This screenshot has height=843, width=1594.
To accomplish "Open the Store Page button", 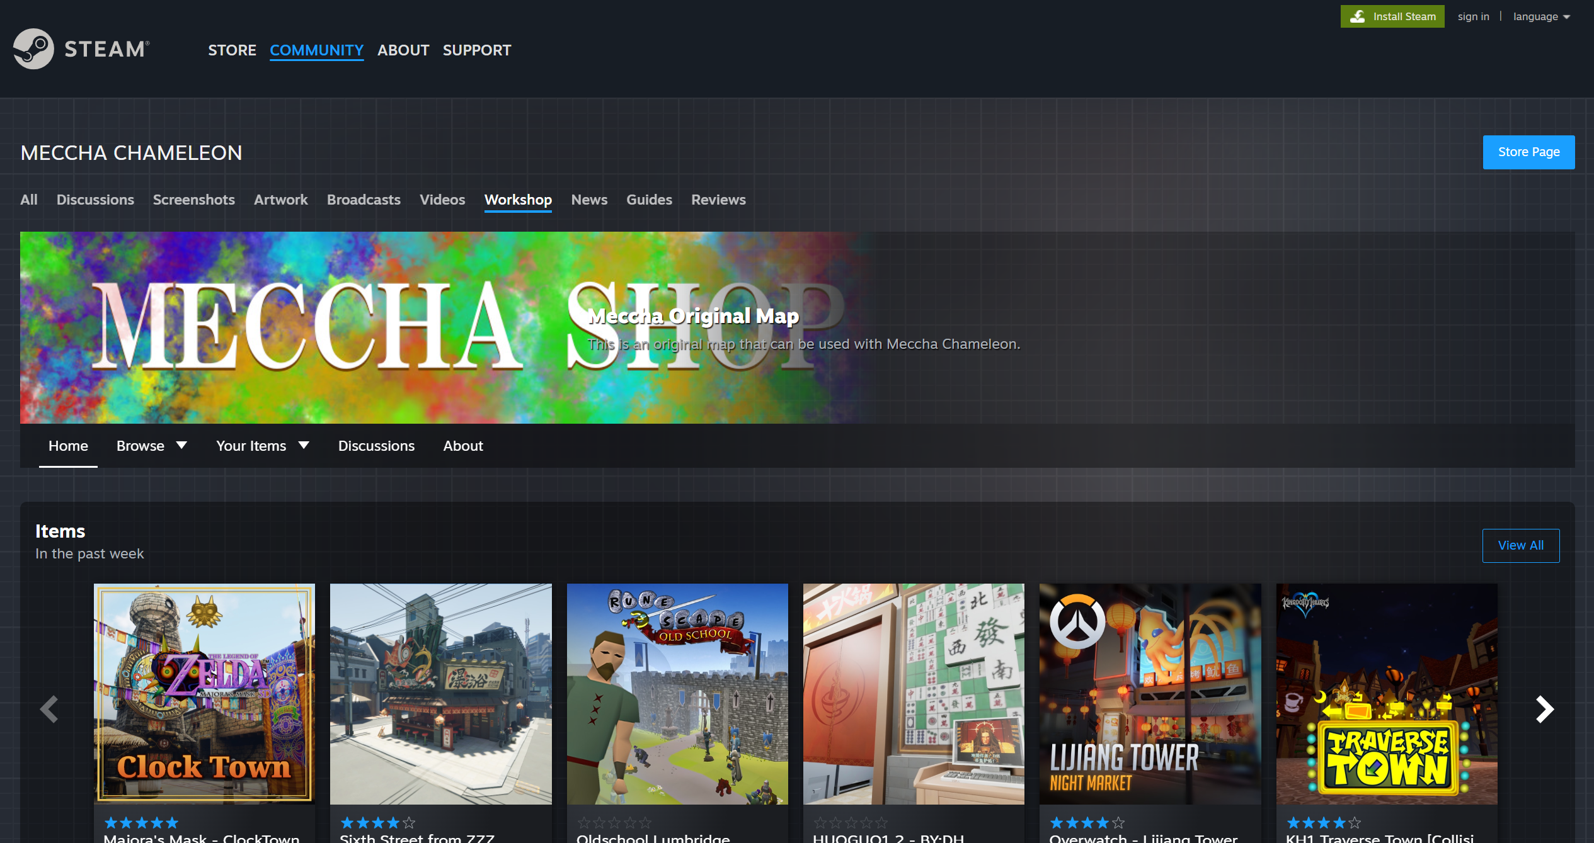I will pyautogui.click(x=1528, y=152).
